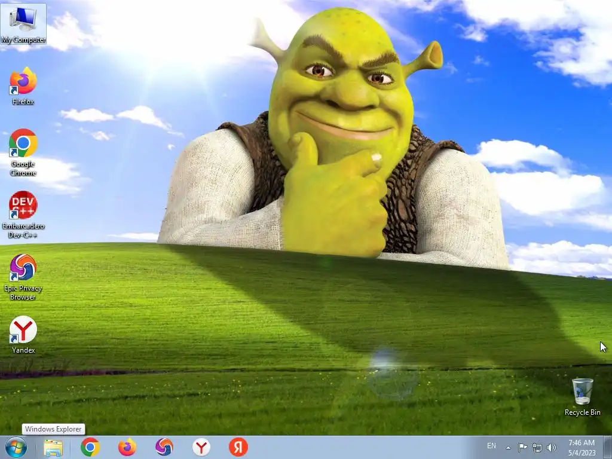The width and height of the screenshot is (612, 459).
Task: Click the Show desktop taskbar strip
Action: (608, 447)
